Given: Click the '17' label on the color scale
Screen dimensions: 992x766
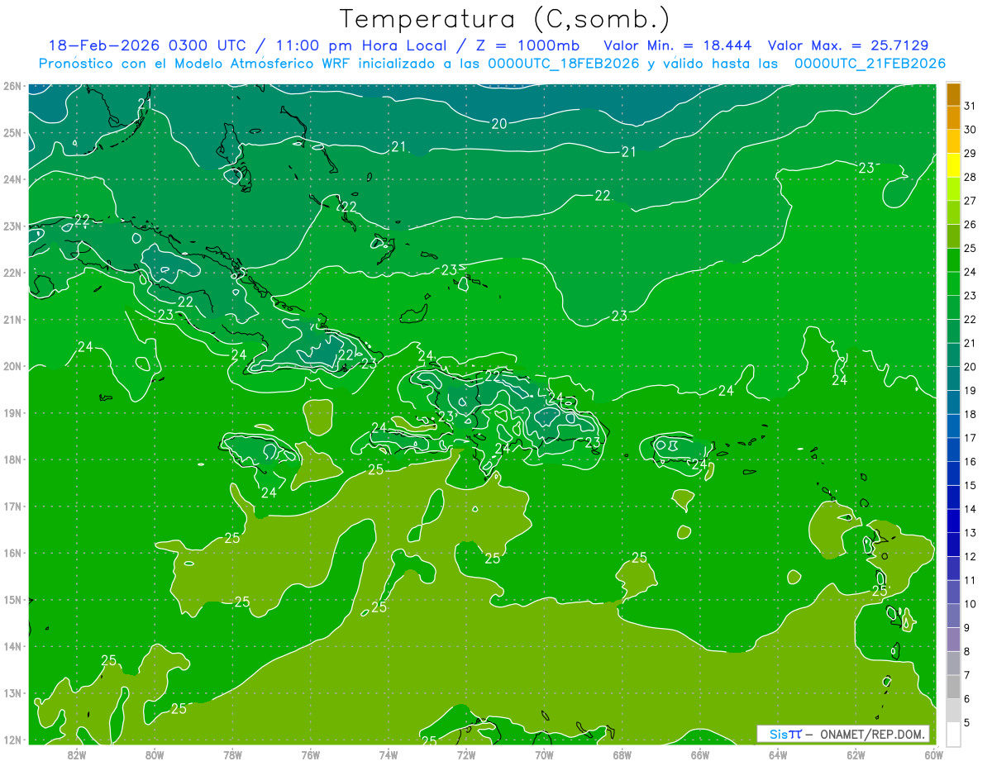Looking at the screenshot, I should coord(971,438).
